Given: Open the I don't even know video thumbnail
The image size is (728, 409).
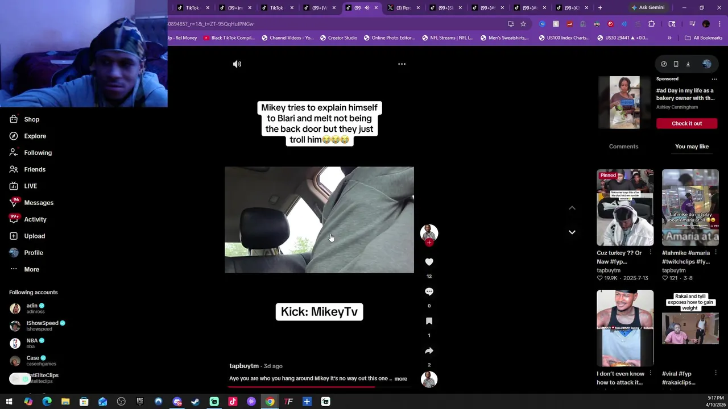Looking at the screenshot, I should 625,328.
